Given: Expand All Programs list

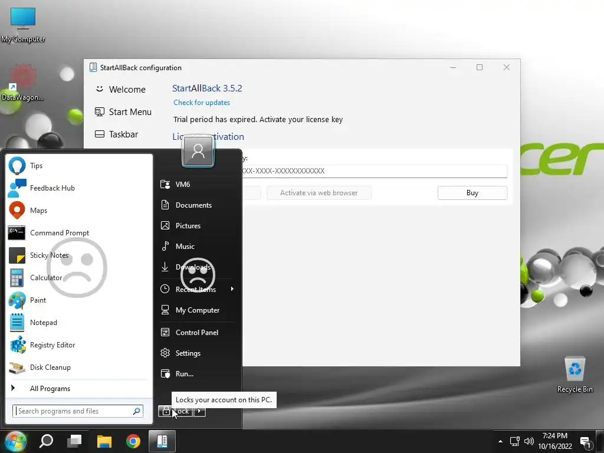Looking at the screenshot, I should (x=79, y=388).
